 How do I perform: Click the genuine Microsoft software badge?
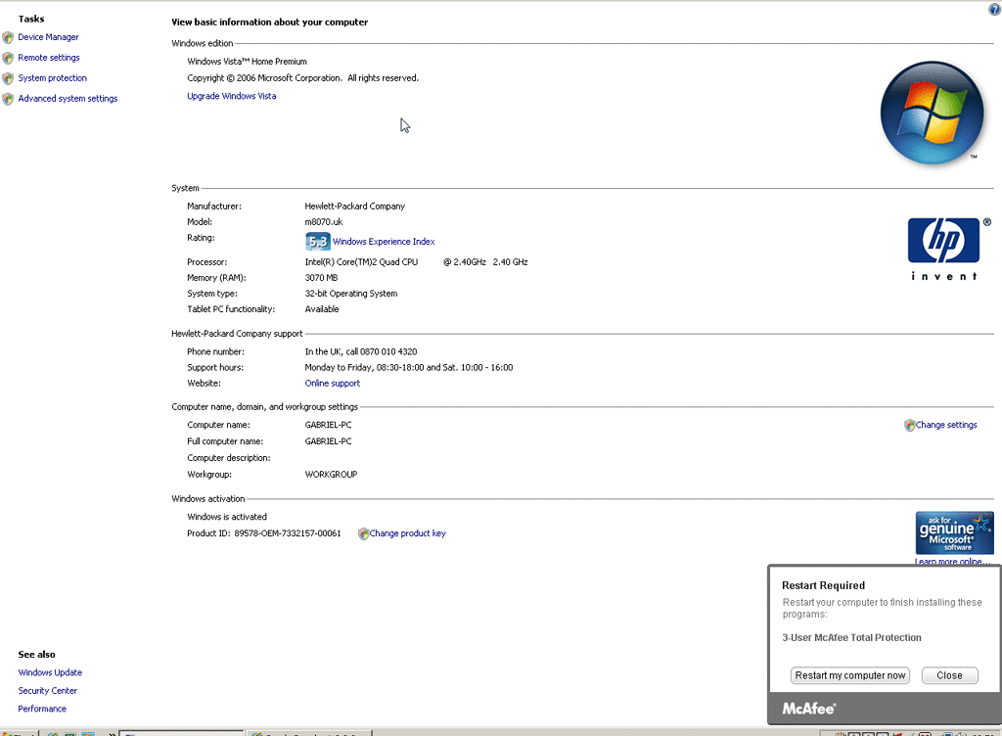tap(954, 532)
